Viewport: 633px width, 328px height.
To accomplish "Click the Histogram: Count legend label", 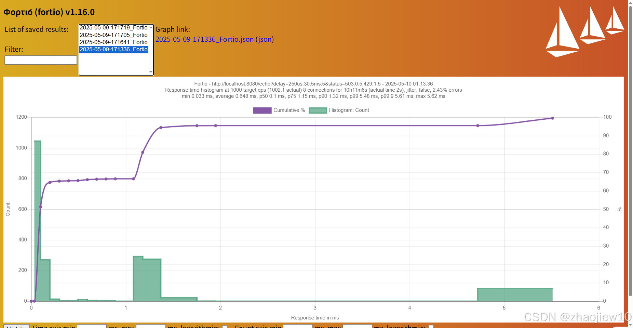I will [349, 110].
